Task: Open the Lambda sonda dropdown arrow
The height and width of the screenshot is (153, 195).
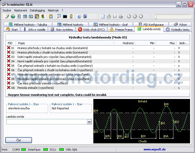Action: [x=89, y=122]
